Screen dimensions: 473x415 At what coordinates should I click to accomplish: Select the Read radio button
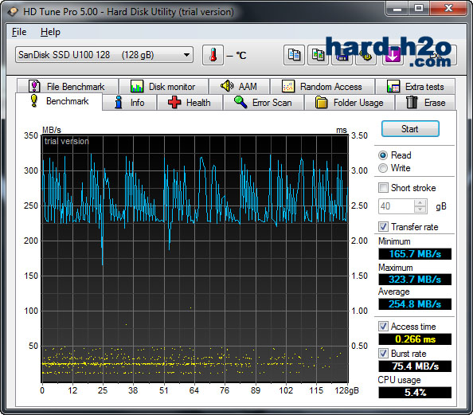coord(383,155)
